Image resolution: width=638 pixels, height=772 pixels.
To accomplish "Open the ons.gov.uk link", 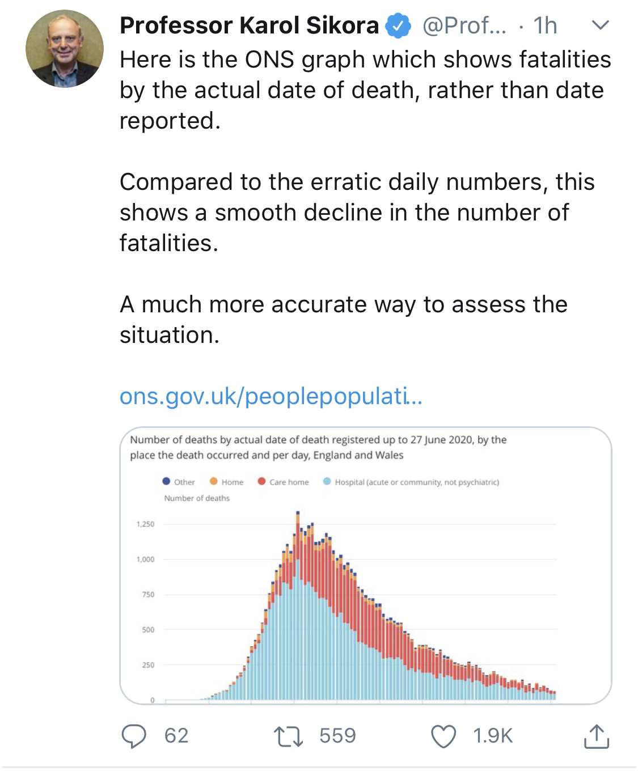I will tap(271, 396).
